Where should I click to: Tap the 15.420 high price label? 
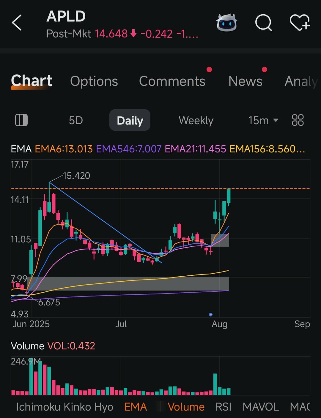click(76, 176)
